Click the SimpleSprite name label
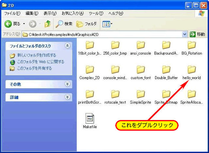 coord(141,102)
